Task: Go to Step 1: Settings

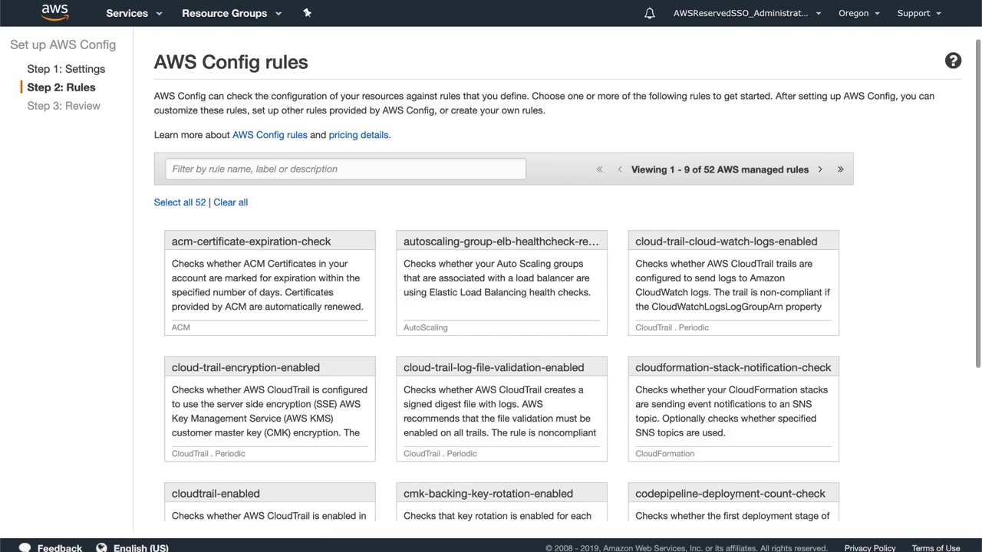Action: (x=66, y=69)
